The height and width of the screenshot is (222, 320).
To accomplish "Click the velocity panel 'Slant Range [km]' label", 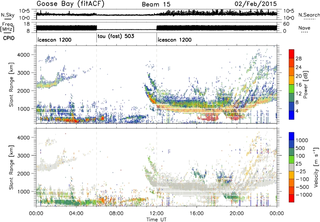I will (12, 168).
